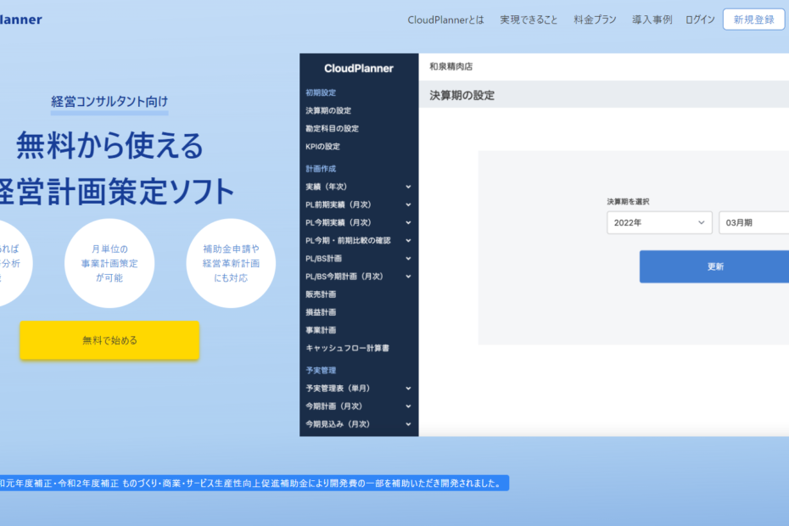View 導入事例 case studies link
The width and height of the screenshot is (789, 526).
click(x=652, y=20)
